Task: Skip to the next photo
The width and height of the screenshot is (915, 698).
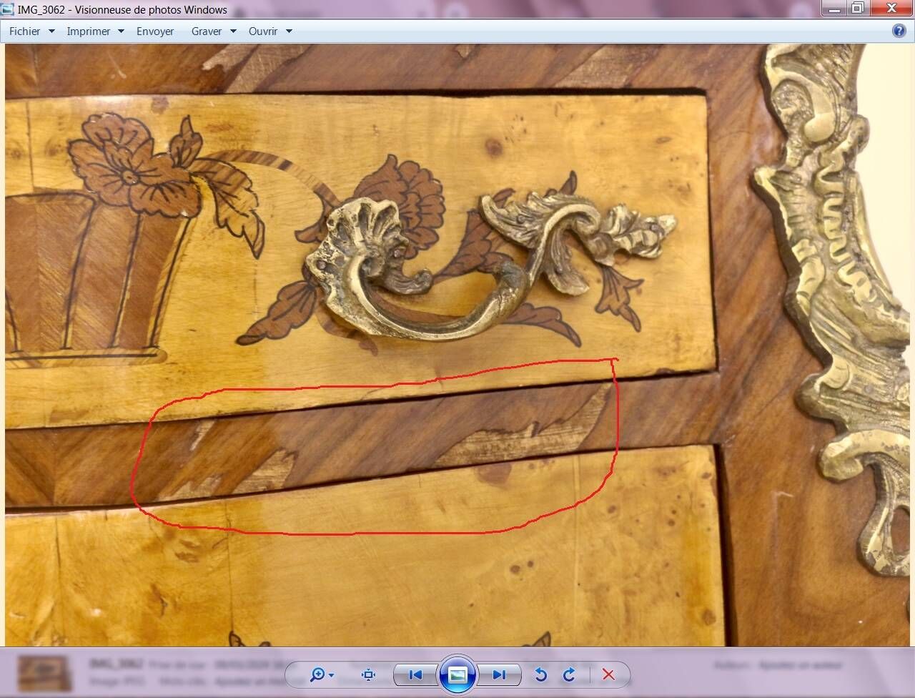Action: coord(499,674)
